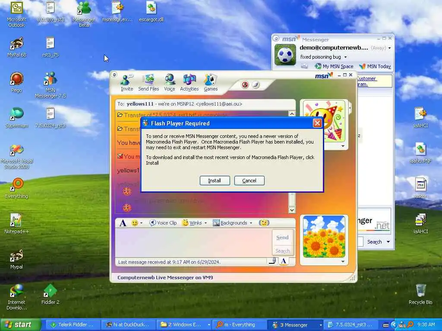Expand the emoticon dropdown arrow
Screen dimensions: 442x331
[141, 223]
